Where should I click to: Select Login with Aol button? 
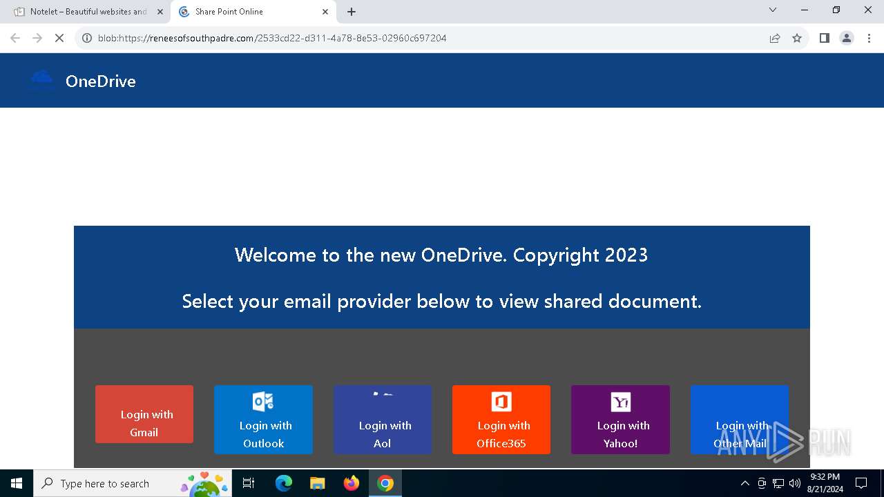pyautogui.click(x=383, y=420)
